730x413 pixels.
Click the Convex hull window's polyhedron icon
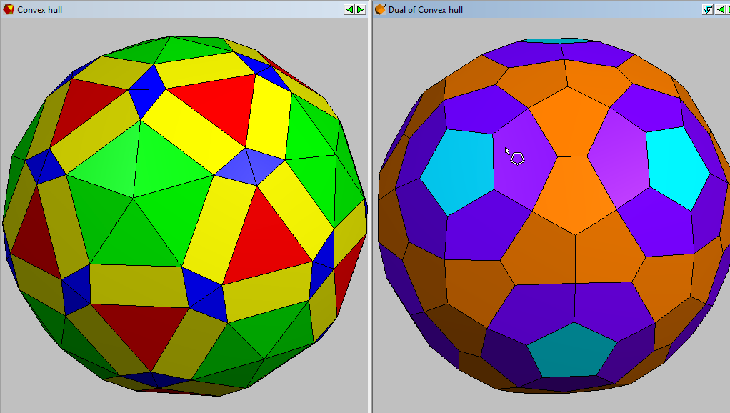8,9
